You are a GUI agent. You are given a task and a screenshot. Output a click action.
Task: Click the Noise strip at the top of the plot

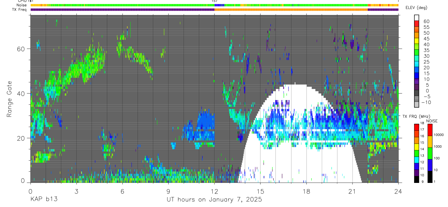point(214,5)
